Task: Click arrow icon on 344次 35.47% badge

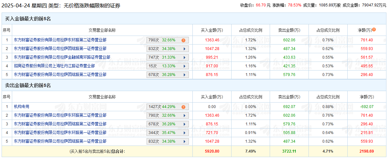Action: click(184, 133)
